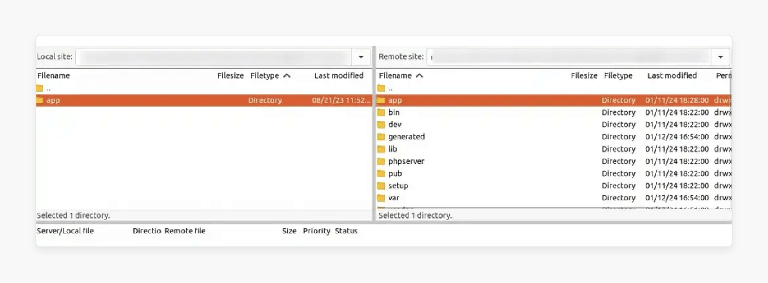The image size is (768, 283).
Task: Click the remote setup folder icon
Action: pyautogui.click(x=381, y=186)
